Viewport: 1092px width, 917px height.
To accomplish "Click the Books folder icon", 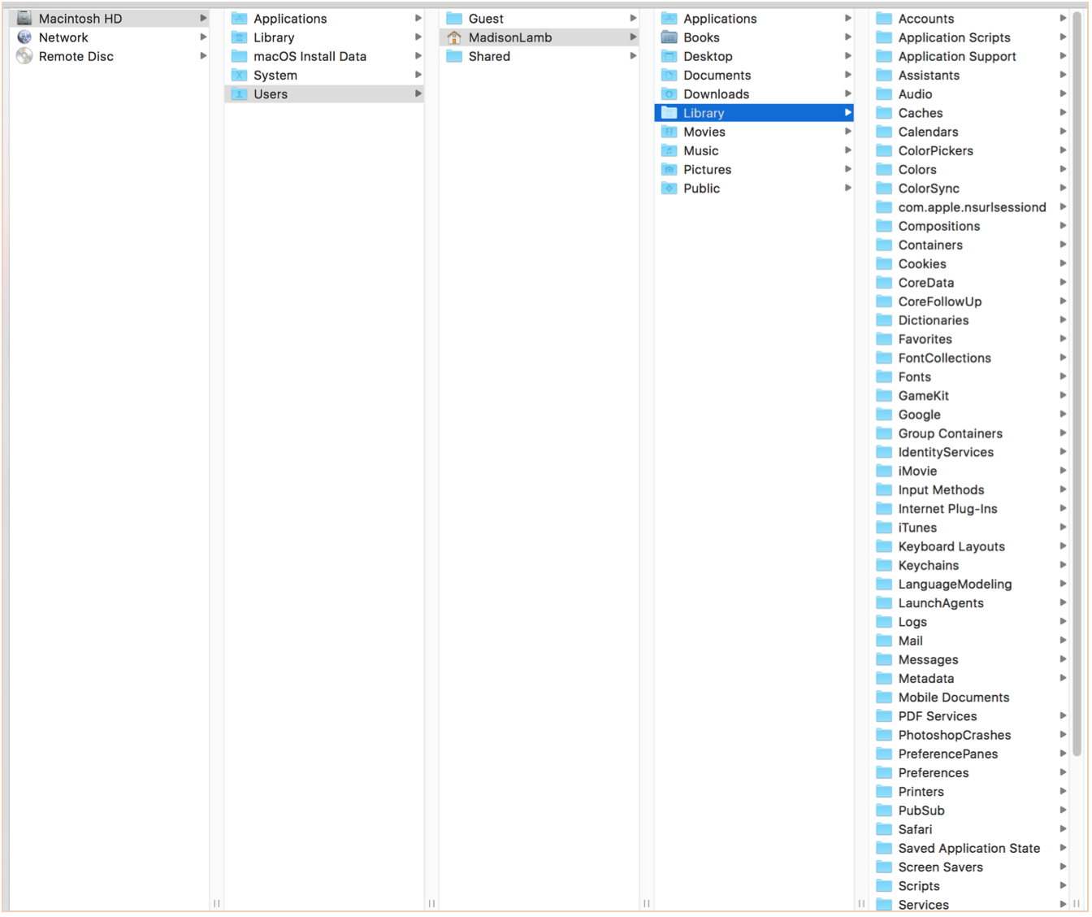I will [669, 37].
